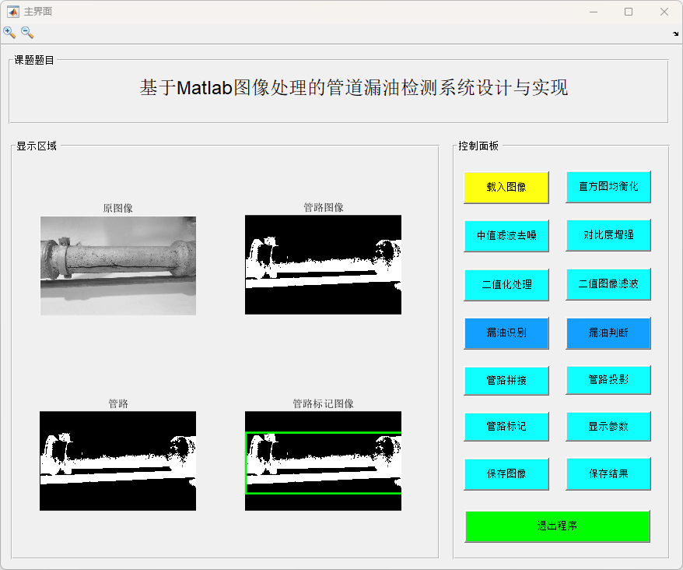Click the 管路标记 button
Image resolution: width=683 pixels, height=570 pixels.
(x=506, y=426)
